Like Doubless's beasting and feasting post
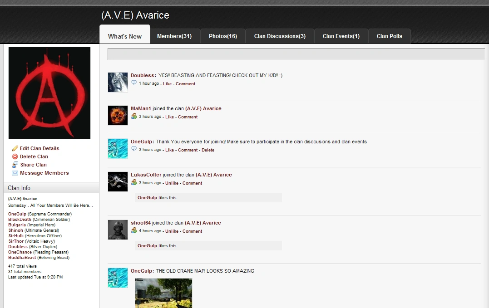The image size is (489, 308). [167, 83]
